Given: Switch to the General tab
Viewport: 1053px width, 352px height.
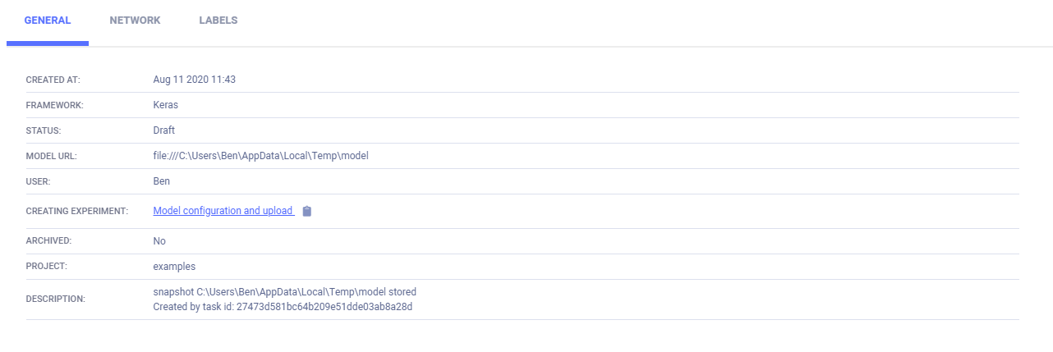Looking at the screenshot, I should tap(48, 21).
